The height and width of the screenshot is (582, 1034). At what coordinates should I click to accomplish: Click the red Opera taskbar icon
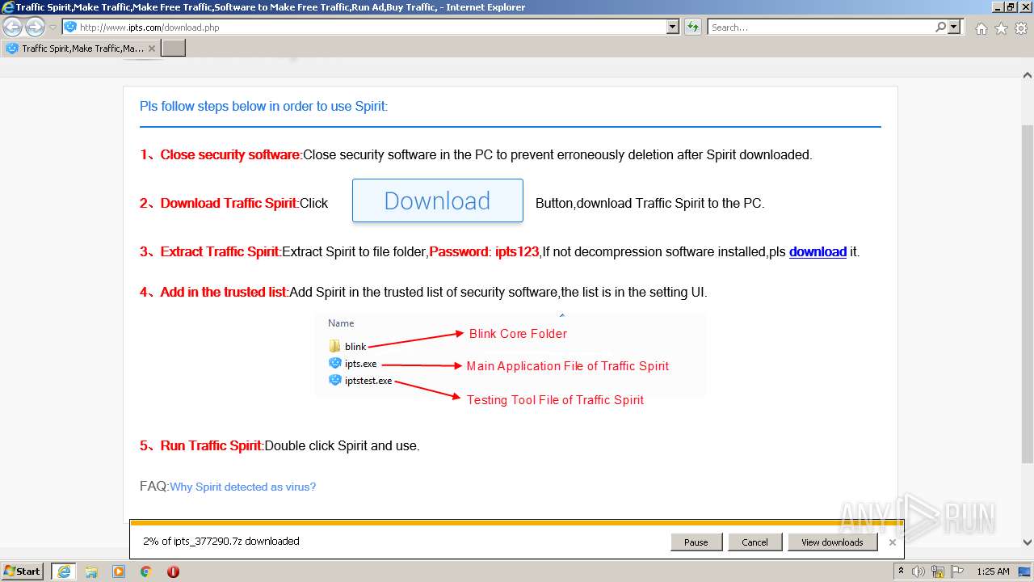(173, 571)
